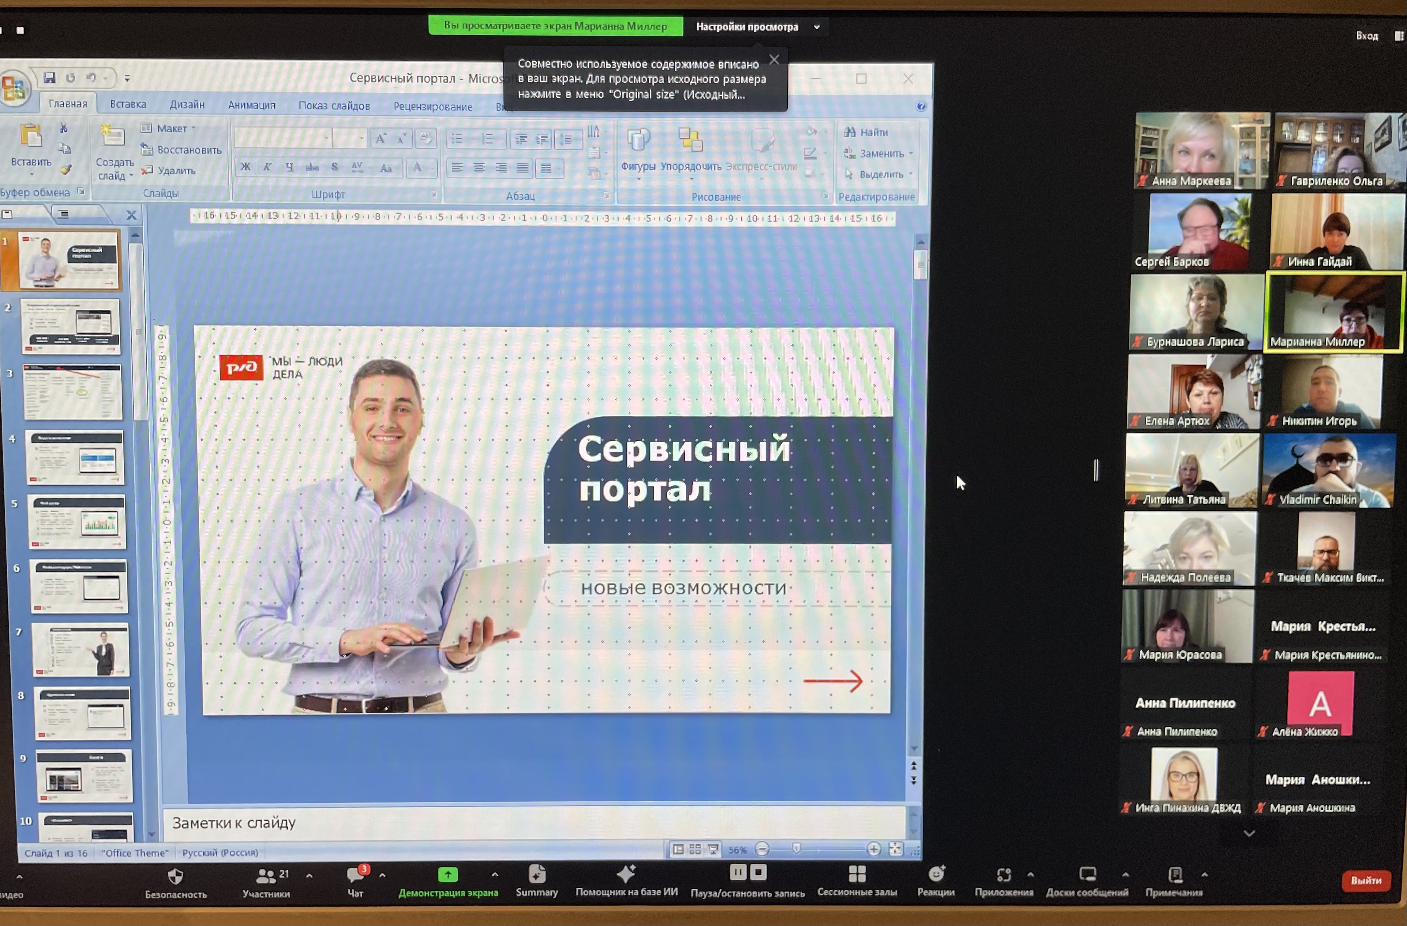Open the Макет layout dropdown
This screenshot has height=926, width=1407.
pyautogui.click(x=169, y=128)
